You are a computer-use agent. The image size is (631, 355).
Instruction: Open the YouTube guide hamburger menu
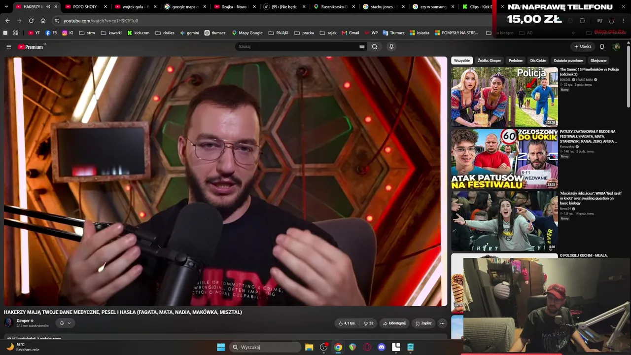[8, 47]
